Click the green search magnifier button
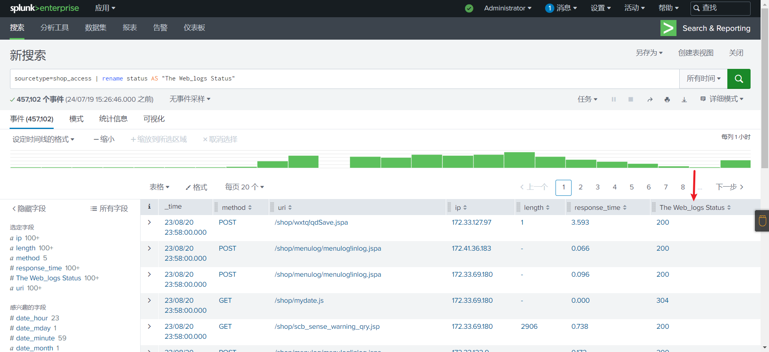This screenshot has width=769, height=352. [x=739, y=79]
